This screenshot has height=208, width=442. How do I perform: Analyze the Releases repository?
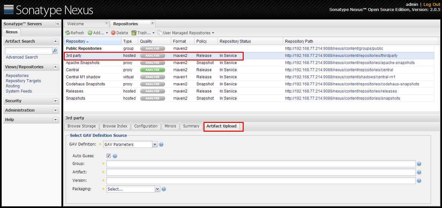[x=152, y=91]
